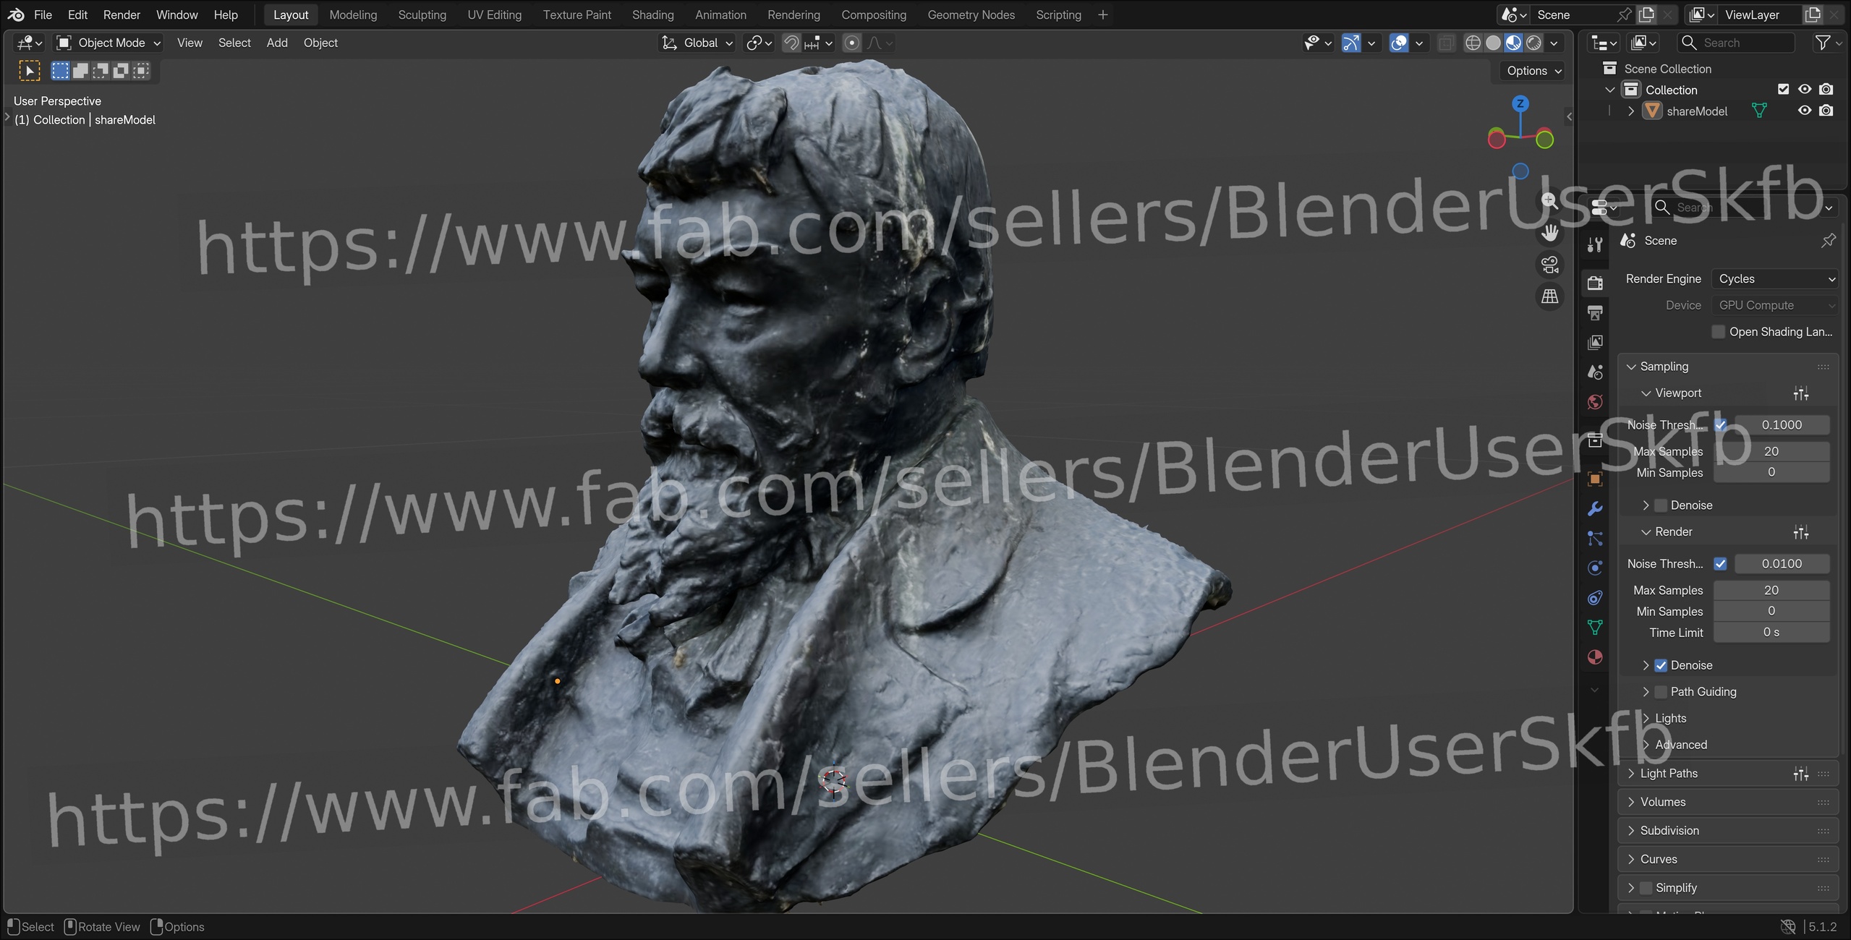Toggle X-ray mode button
Viewport: 1851px width, 940px height.
pos(1445,43)
